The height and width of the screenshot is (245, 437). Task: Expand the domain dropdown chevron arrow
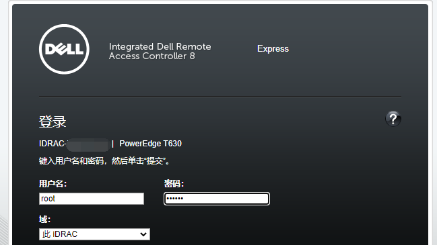point(143,234)
